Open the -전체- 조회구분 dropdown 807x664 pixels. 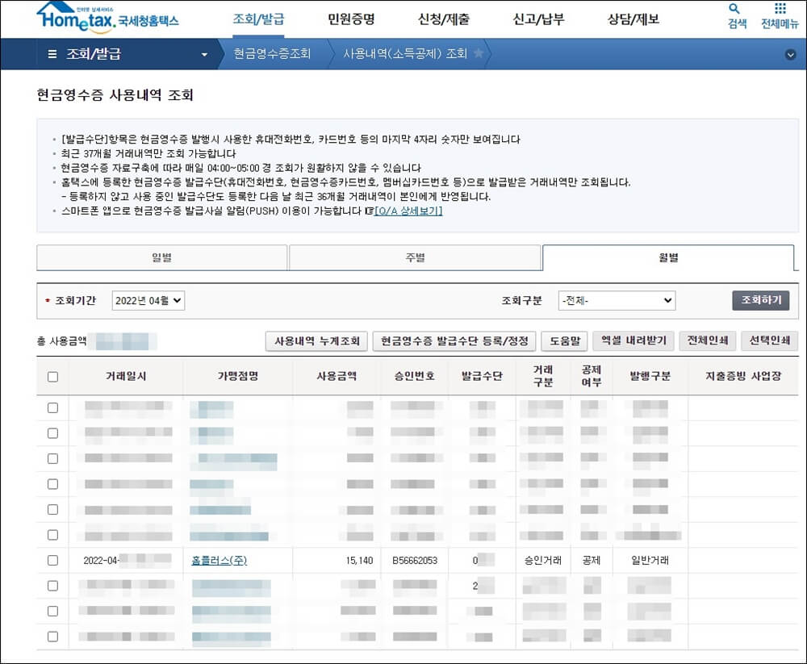(617, 300)
